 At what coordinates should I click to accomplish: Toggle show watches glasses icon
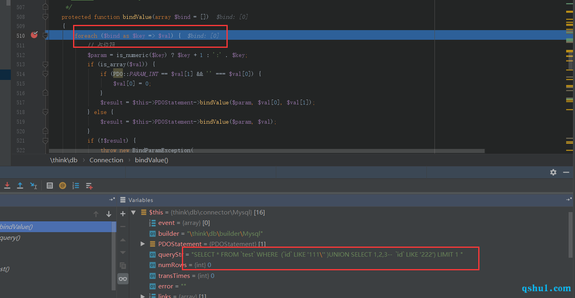click(123, 279)
